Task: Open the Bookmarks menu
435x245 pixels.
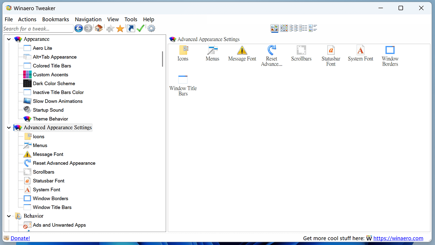Action: [55, 19]
